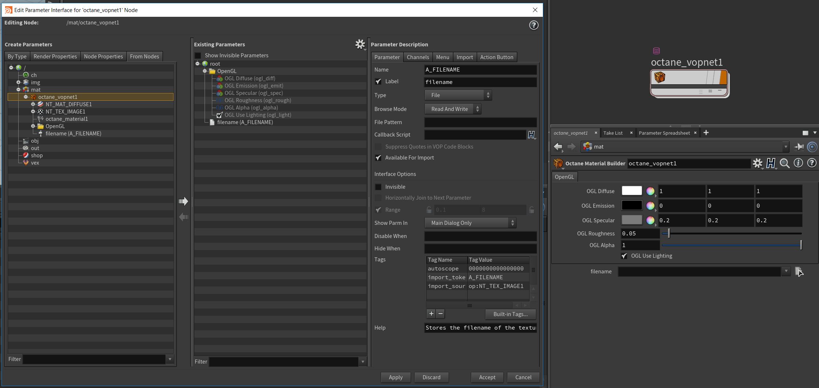Collapse the mat node in the tree
Screen dimensions: 819x388
[18, 90]
